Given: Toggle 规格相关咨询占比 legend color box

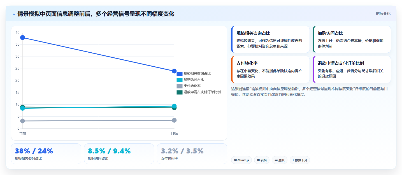Looking at the screenshot, I should [x=180, y=74].
